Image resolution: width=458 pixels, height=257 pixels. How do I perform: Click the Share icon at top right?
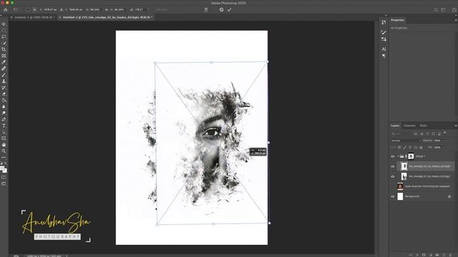coord(454,9)
